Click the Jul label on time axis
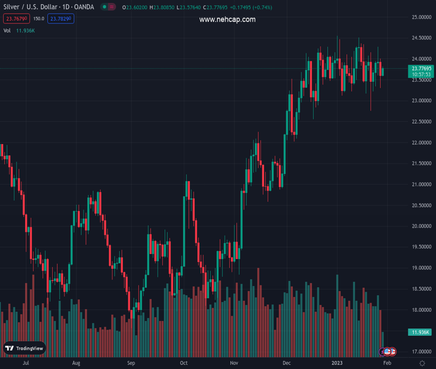 click(26, 363)
